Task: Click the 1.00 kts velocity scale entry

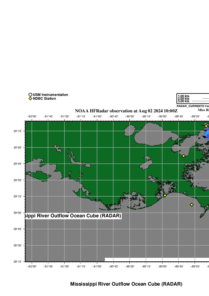Action: coord(183,96)
